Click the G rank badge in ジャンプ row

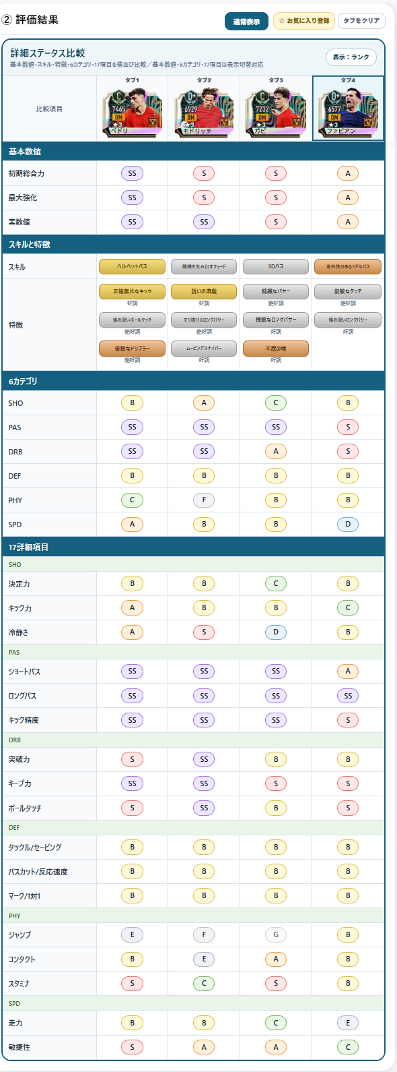(x=276, y=934)
